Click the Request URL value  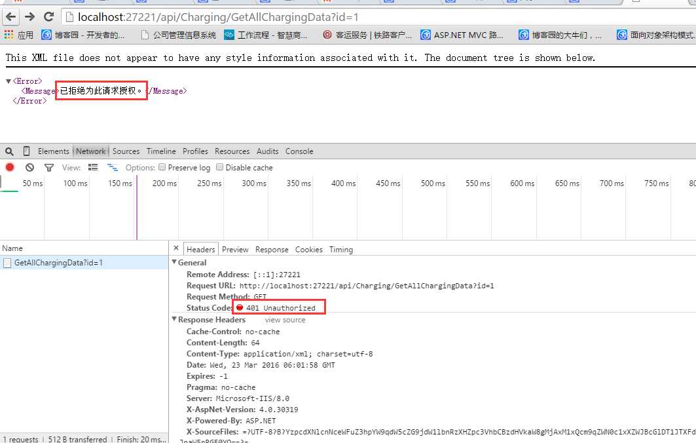(367, 286)
